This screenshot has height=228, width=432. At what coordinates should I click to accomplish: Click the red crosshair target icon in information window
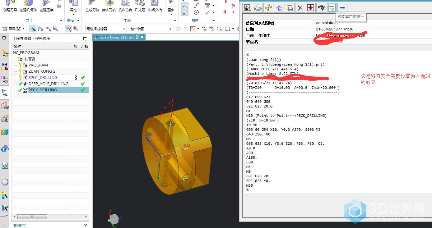click(310, 8)
